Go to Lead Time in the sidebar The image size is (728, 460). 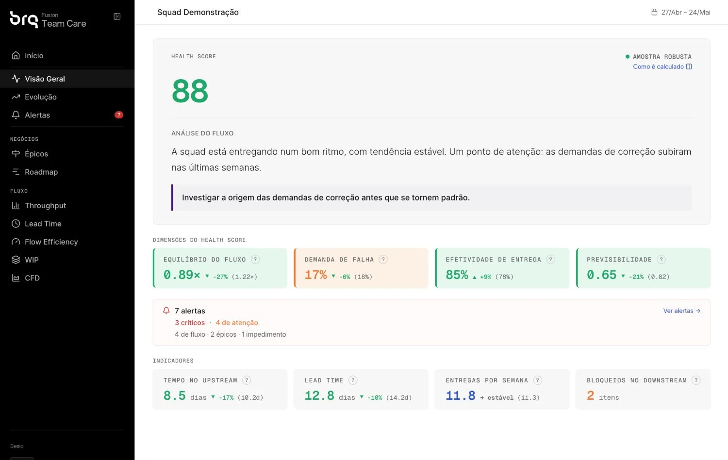pyautogui.click(x=67, y=224)
